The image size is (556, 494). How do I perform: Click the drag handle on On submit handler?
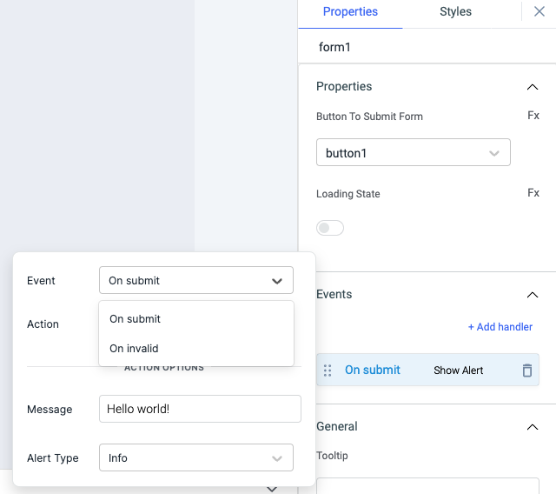328,370
